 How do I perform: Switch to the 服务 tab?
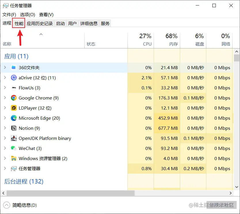pyautogui.click(x=105, y=23)
